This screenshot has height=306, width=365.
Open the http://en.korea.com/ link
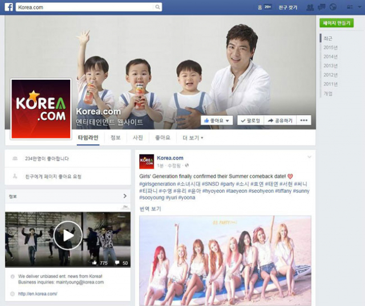point(38,294)
